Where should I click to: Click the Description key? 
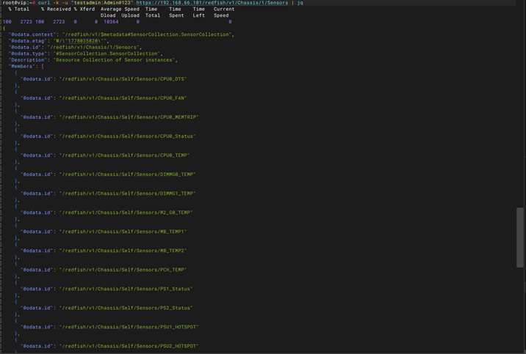[x=28, y=60]
